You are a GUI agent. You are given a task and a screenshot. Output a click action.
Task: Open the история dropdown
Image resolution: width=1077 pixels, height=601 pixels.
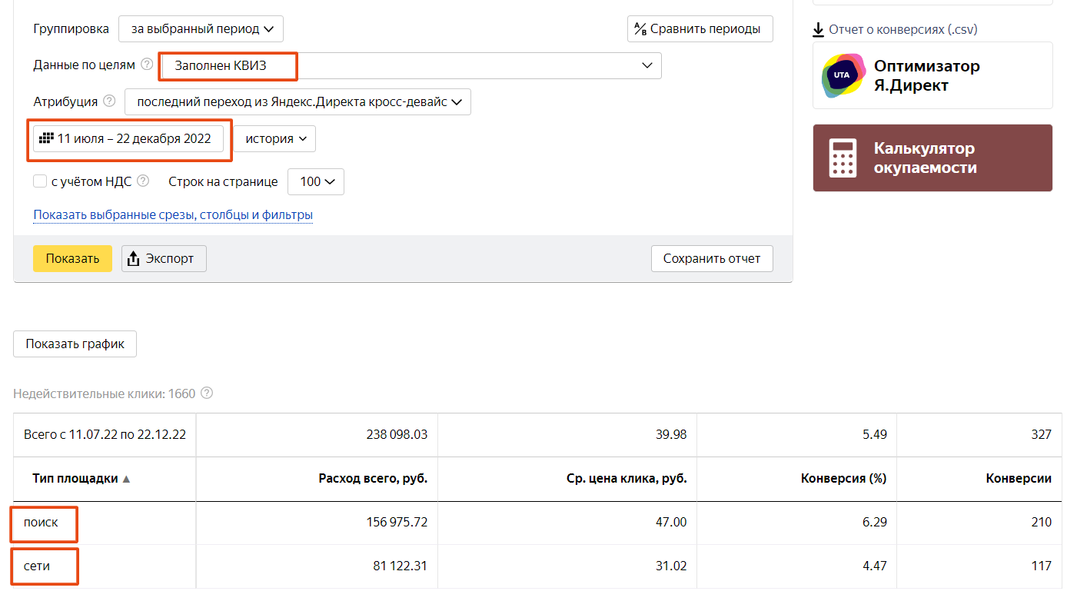(x=275, y=139)
